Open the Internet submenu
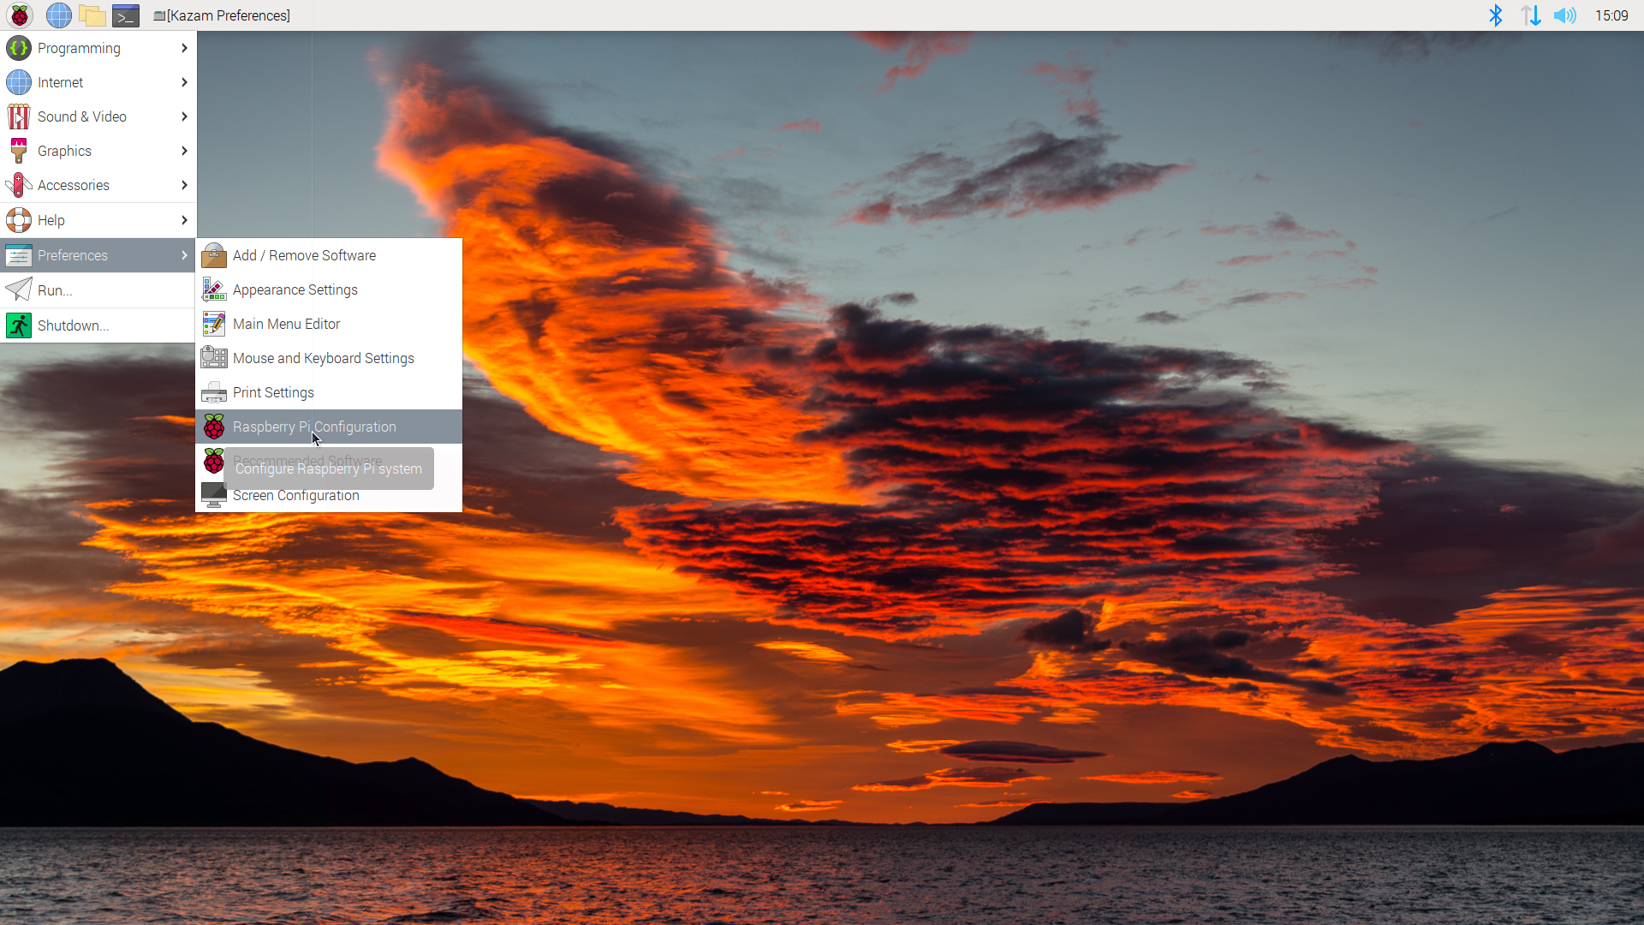 [x=98, y=82]
